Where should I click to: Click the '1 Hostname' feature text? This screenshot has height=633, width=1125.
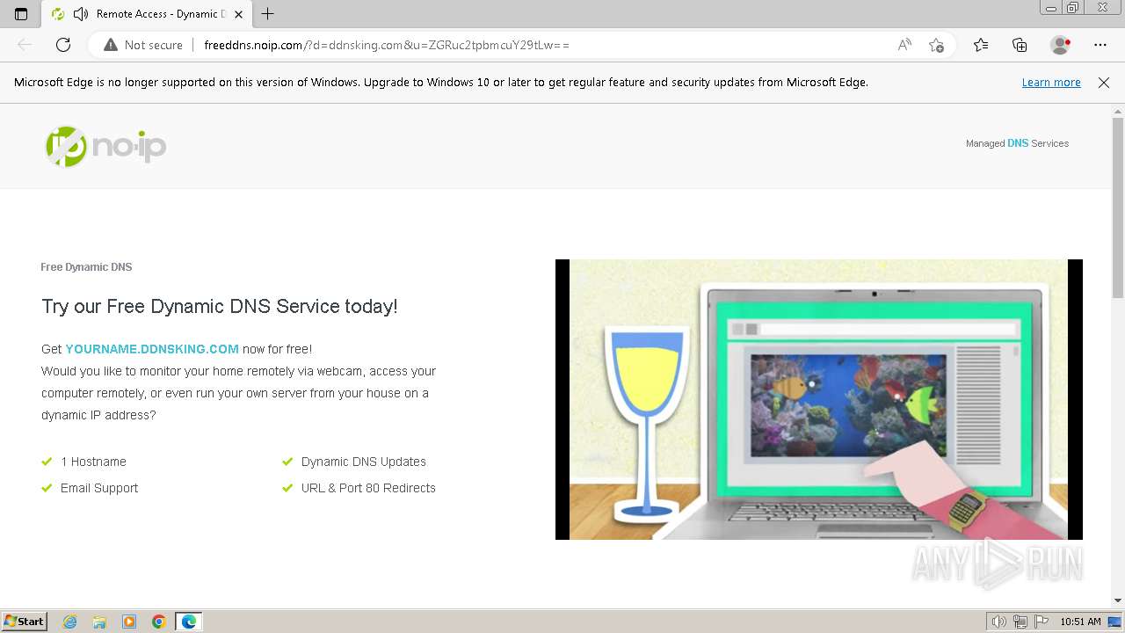[x=93, y=462]
